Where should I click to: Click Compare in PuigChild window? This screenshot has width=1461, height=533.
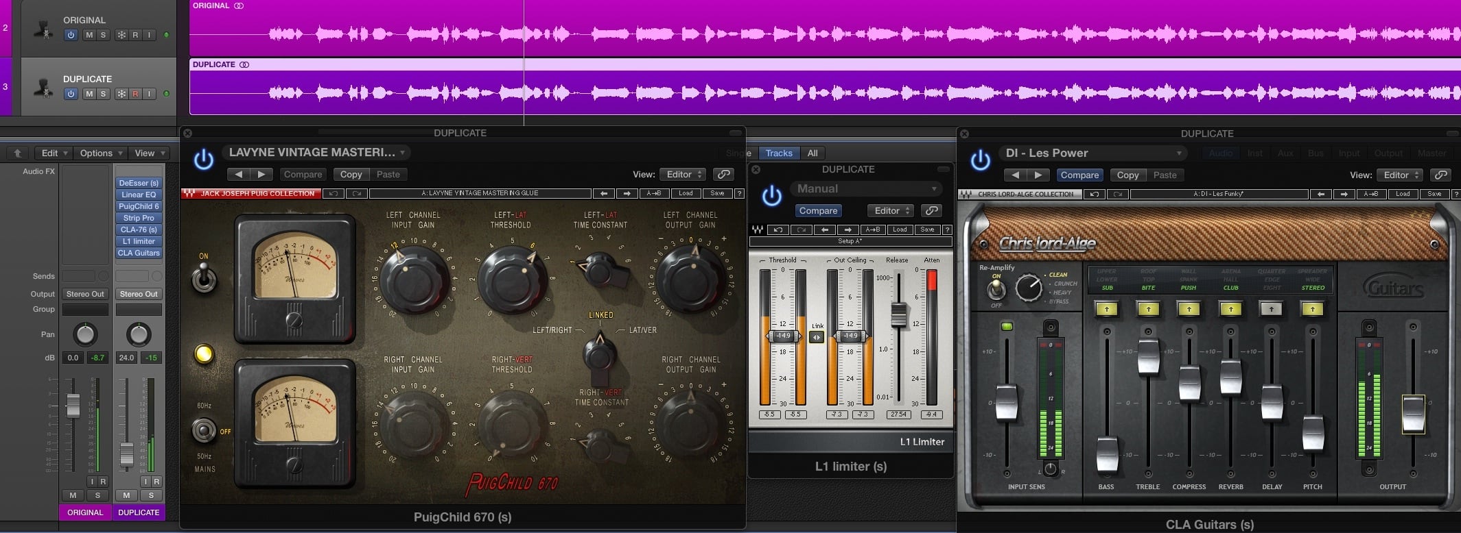(x=303, y=174)
